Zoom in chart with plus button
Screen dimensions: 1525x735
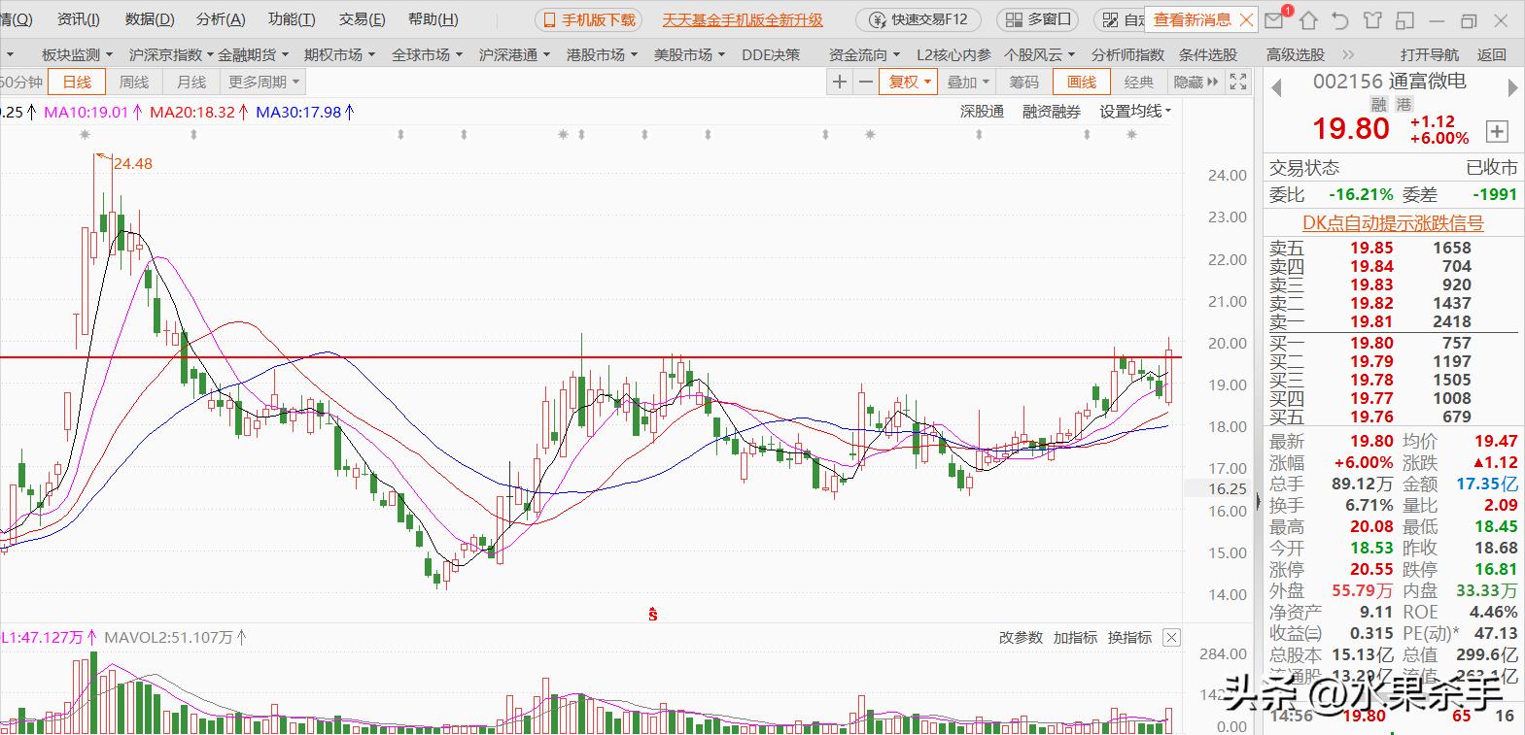coord(840,83)
